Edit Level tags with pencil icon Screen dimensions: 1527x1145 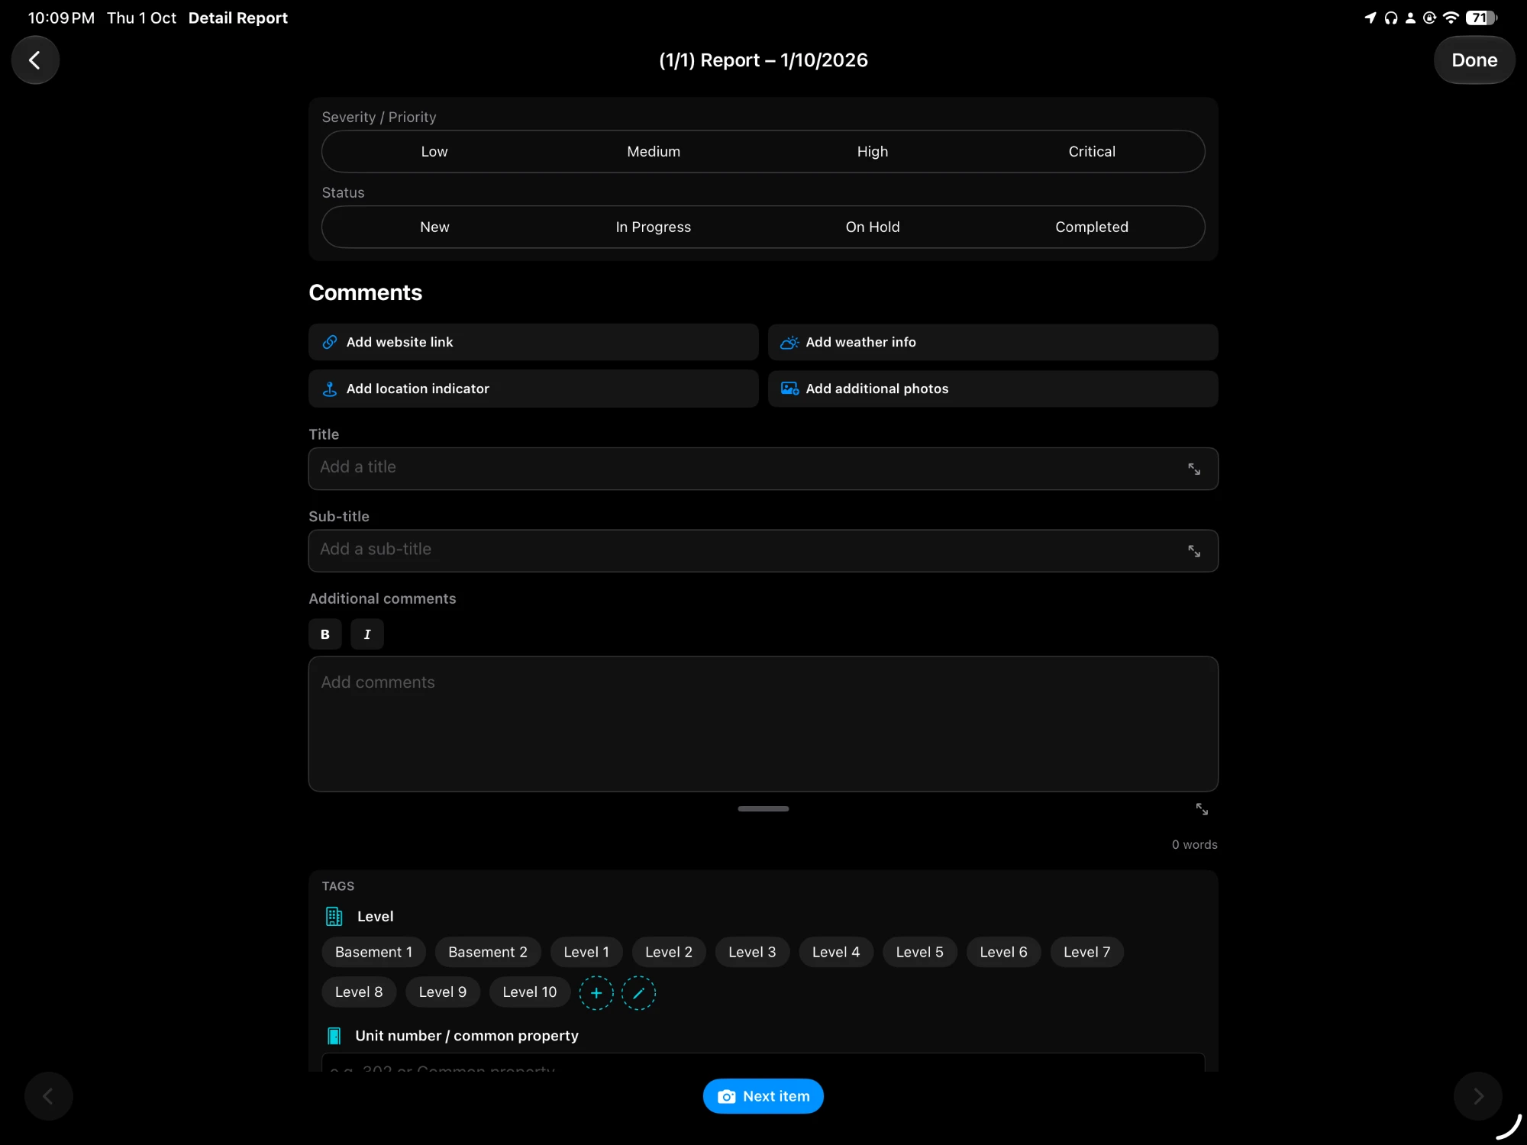638,993
